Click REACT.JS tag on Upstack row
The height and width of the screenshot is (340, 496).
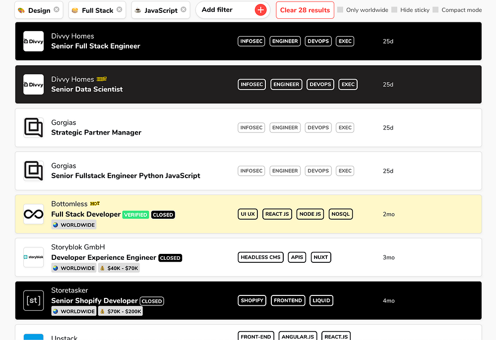click(336, 336)
